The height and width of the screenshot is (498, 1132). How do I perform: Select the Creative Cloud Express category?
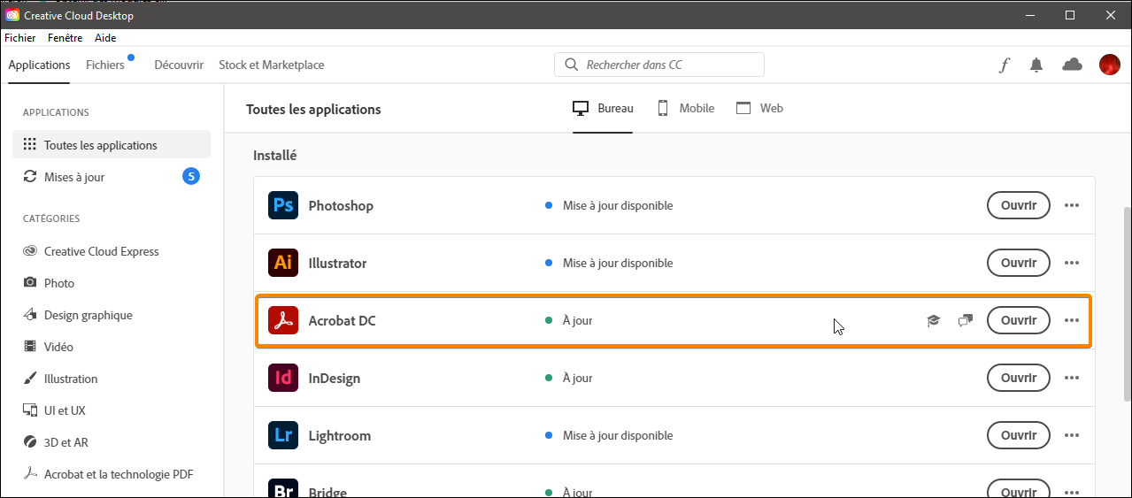[101, 251]
